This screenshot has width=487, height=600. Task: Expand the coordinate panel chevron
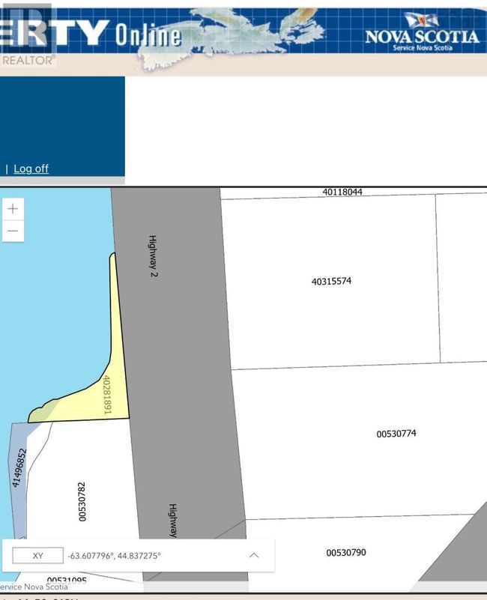tap(254, 555)
